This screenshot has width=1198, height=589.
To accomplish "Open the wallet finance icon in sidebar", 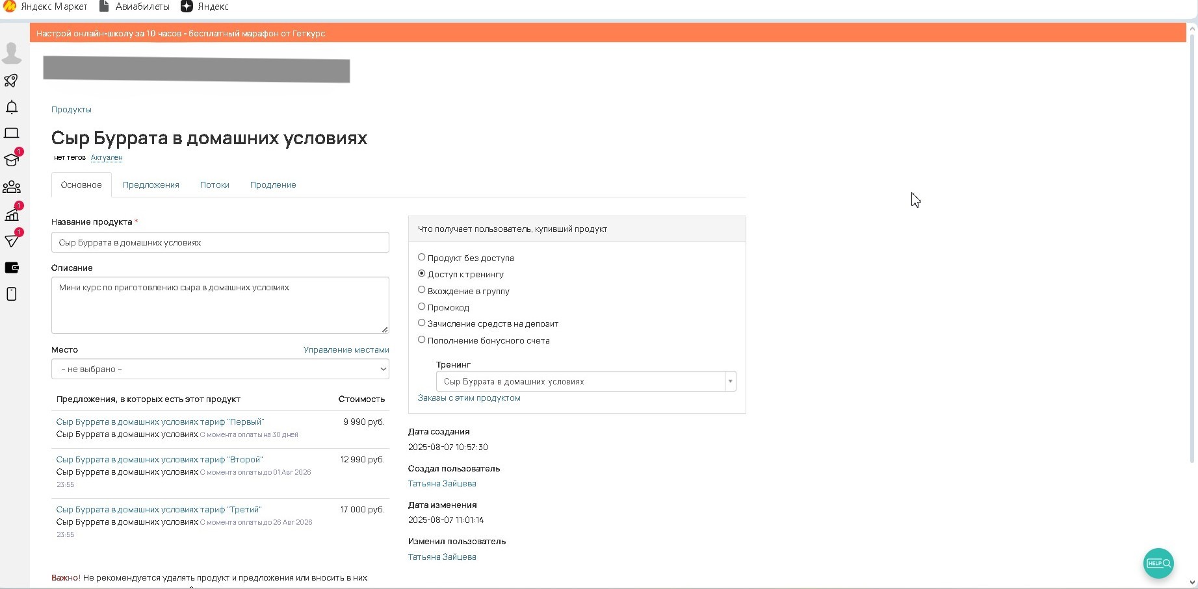I will point(12,268).
